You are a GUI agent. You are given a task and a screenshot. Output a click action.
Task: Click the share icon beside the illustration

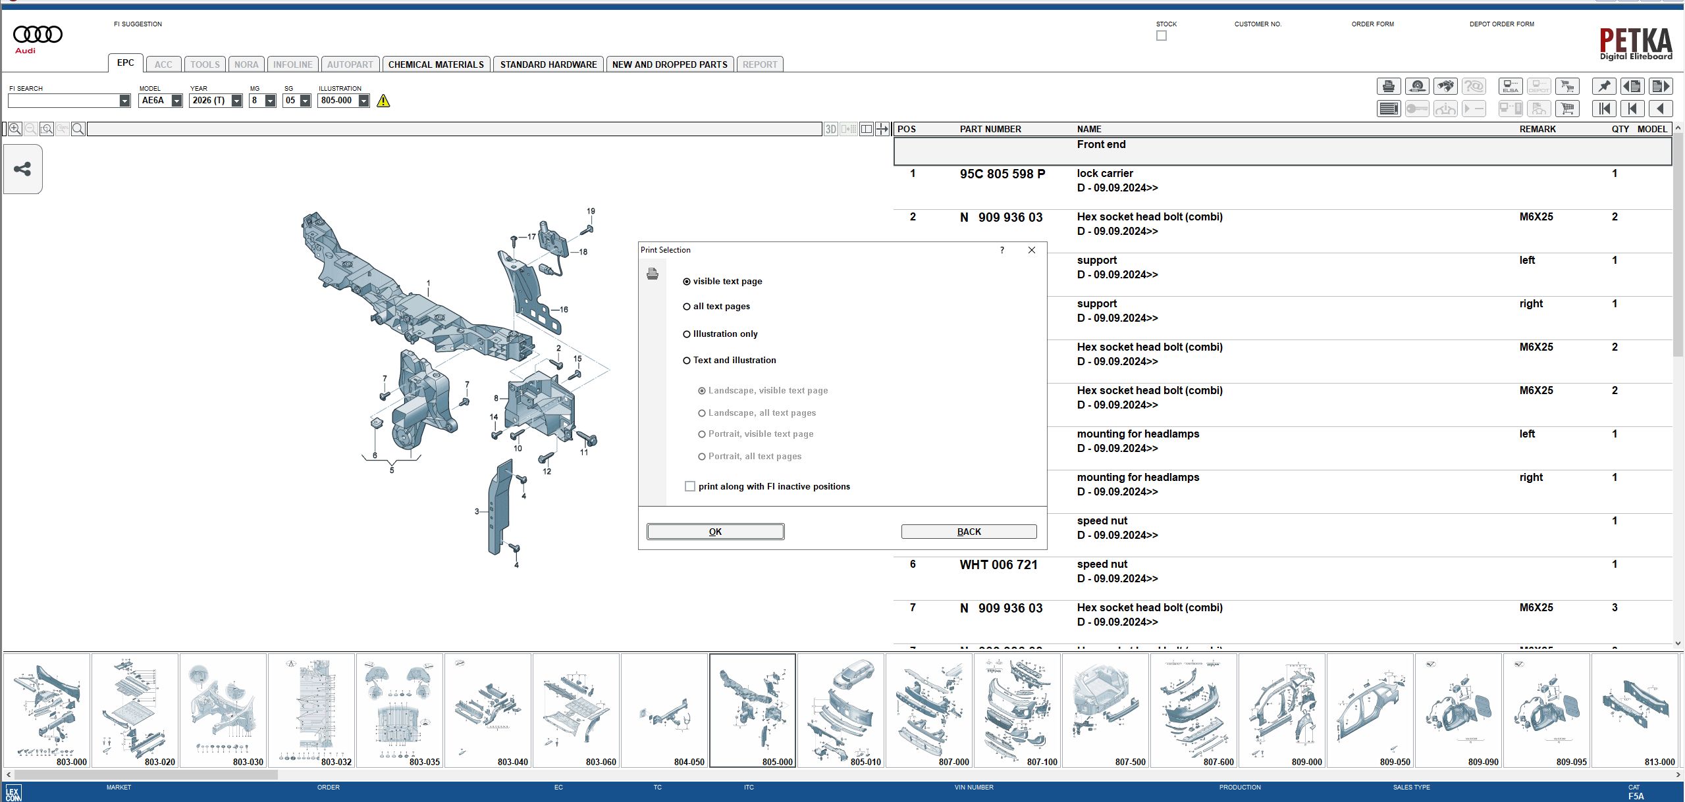click(23, 169)
